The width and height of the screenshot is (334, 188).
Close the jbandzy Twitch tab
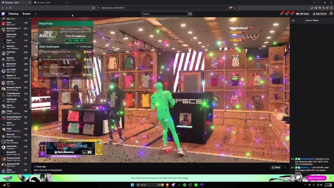click(x=30, y=3)
